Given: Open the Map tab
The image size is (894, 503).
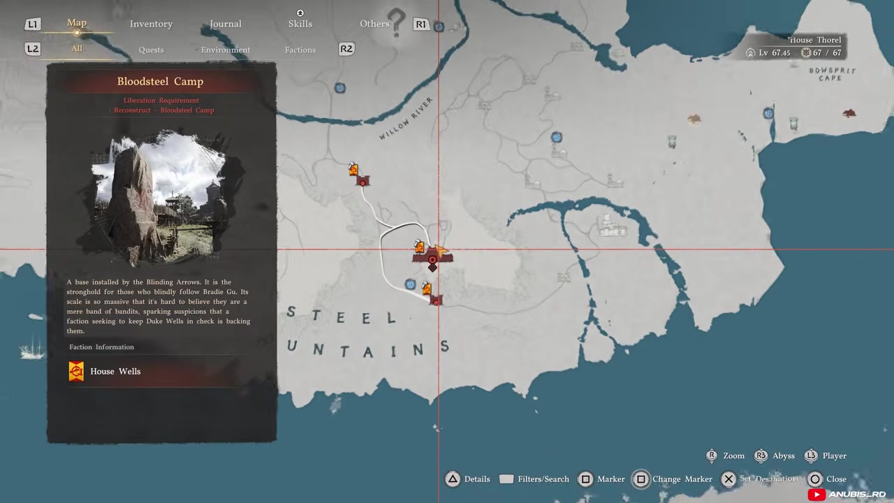Looking at the screenshot, I should (77, 23).
